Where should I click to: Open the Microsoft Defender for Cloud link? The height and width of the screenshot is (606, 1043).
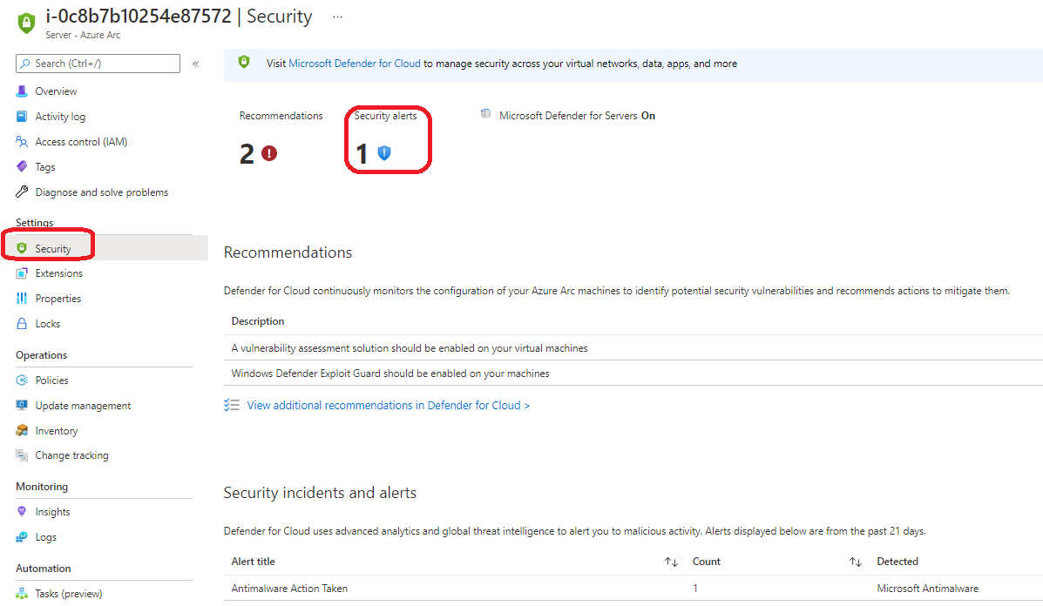pos(355,64)
